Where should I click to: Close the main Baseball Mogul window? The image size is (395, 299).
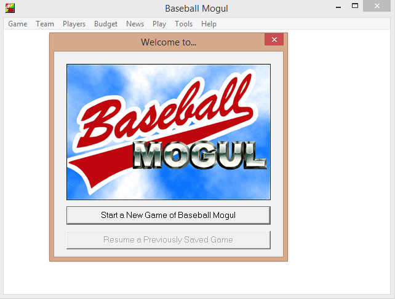[x=377, y=6]
